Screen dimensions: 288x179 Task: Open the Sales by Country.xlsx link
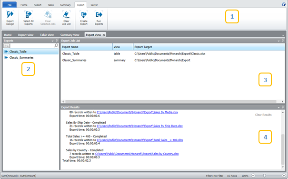(137, 154)
